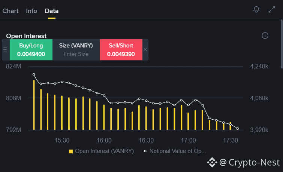Close the quick order widget
The width and height of the screenshot is (283, 172).
coord(145,49)
